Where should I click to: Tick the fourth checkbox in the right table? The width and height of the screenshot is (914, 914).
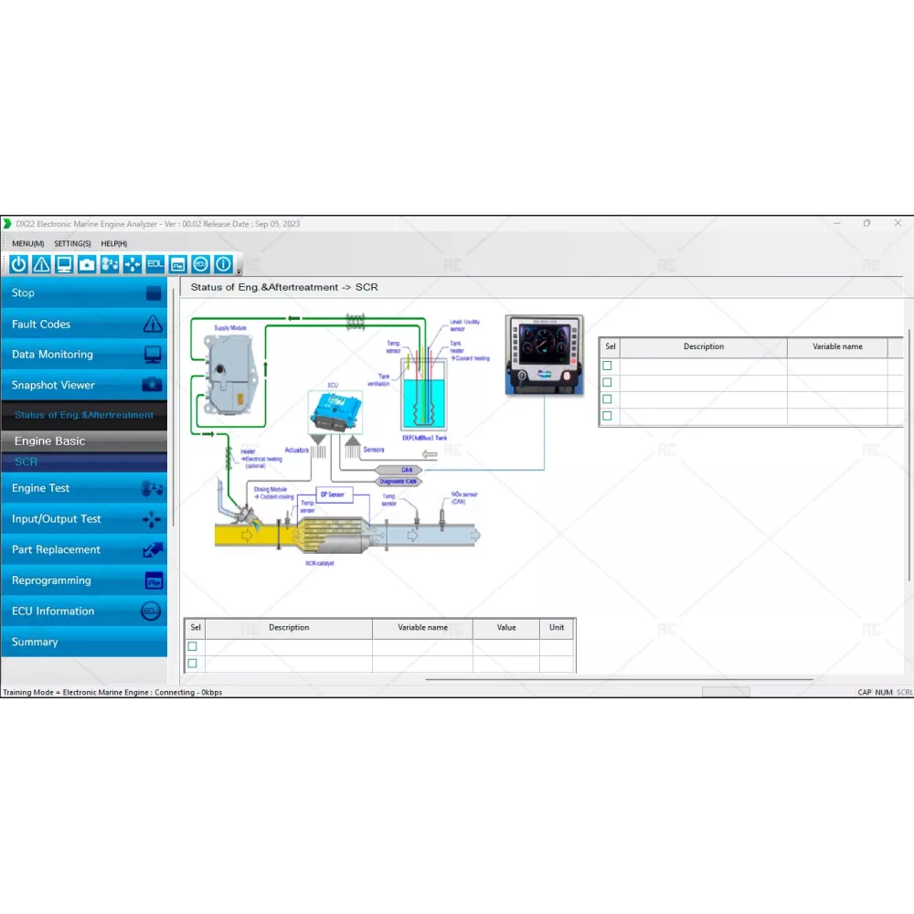click(607, 416)
